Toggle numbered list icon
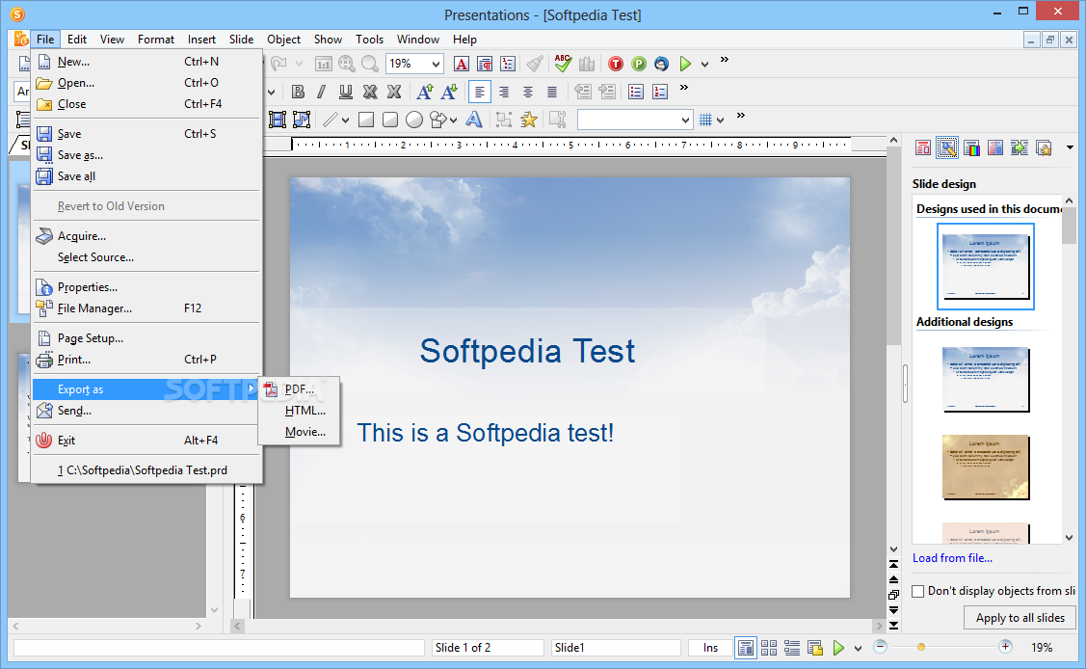 click(660, 92)
